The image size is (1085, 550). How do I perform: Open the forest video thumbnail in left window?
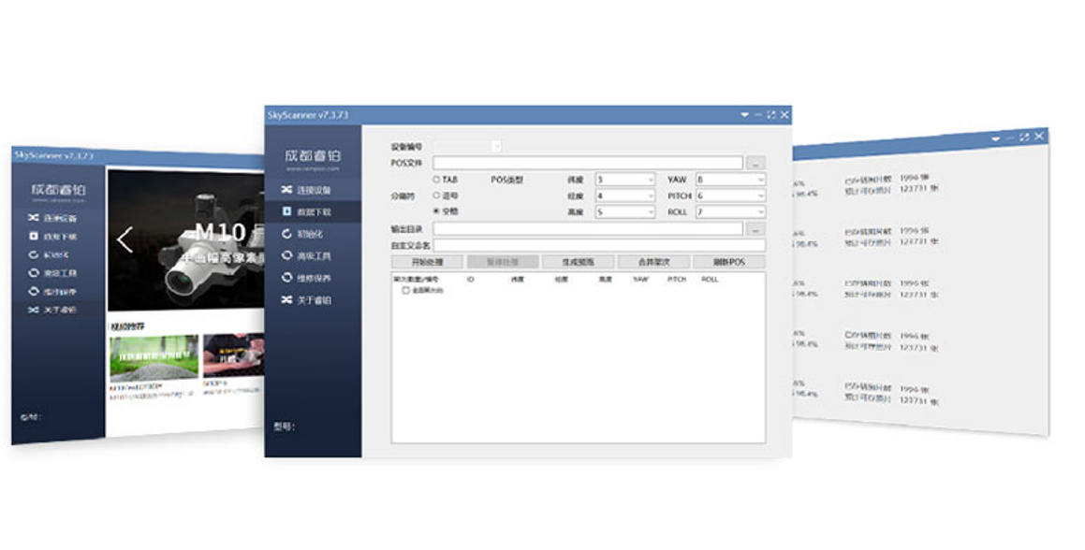click(154, 357)
